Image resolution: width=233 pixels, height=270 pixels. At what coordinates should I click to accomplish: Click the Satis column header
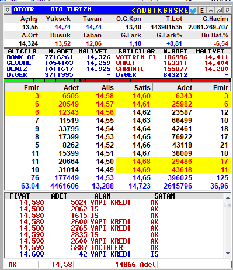[134, 87]
